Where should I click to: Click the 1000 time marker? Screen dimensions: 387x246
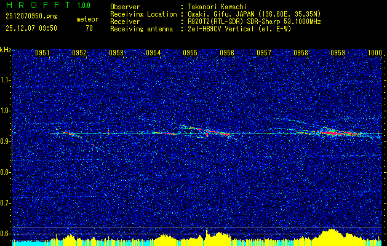[x=375, y=53]
